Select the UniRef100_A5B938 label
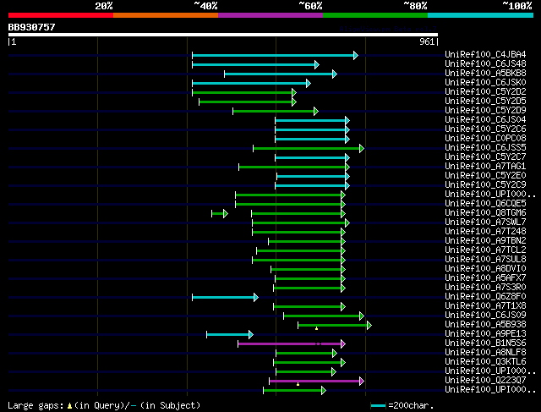541x412 pixels. pyautogui.click(x=485, y=325)
